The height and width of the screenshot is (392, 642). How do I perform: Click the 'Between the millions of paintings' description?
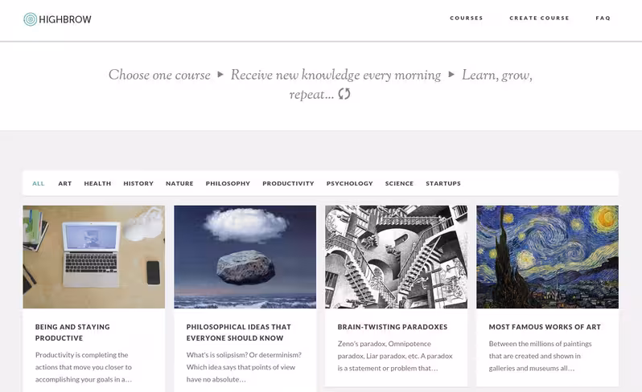pyautogui.click(x=540, y=344)
